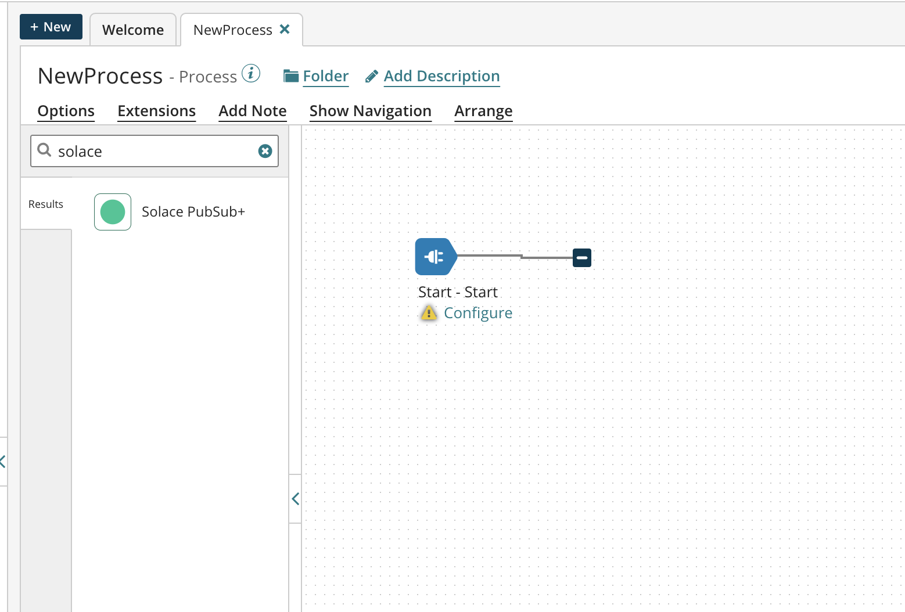Click the green Solace PubSub+ connector icon
The width and height of the screenshot is (905, 612).
click(x=113, y=212)
